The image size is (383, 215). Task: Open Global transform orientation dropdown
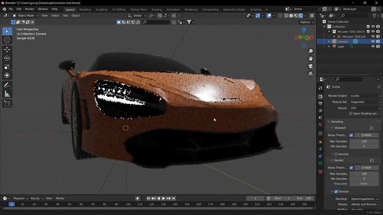pos(137,16)
